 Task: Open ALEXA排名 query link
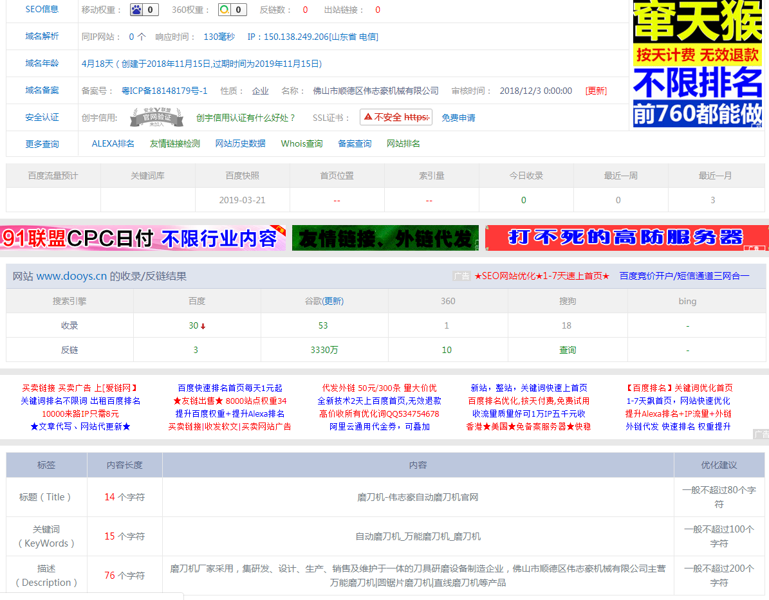click(x=113, y=143)
